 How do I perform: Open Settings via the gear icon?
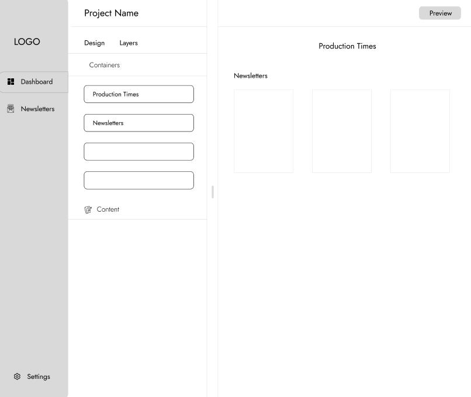point(18,377)
